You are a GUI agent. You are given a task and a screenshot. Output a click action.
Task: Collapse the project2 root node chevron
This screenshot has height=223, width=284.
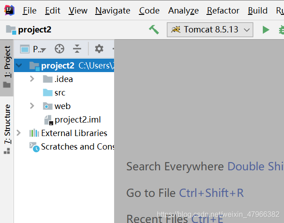click(x=19, y=65)
